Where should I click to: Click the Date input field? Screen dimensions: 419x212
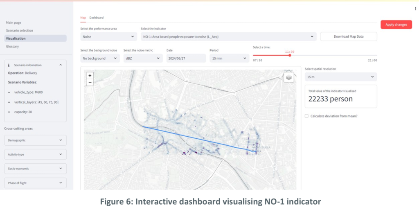tap(186, 59)
